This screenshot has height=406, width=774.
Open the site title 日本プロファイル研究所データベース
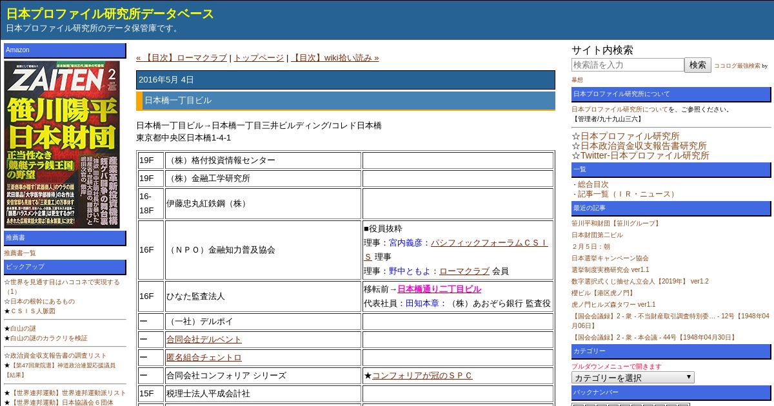(110, 14)
